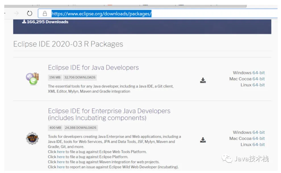Download Windows 64-bit for Enterprise Java package
Image resolution: width=281 pixels, height=173 pixels.
click(258, 132)
